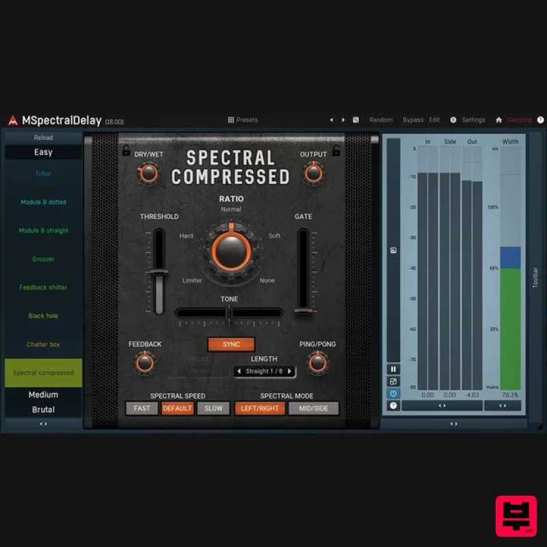Switch to MID/SIDE spectral mode

point(313,408)
